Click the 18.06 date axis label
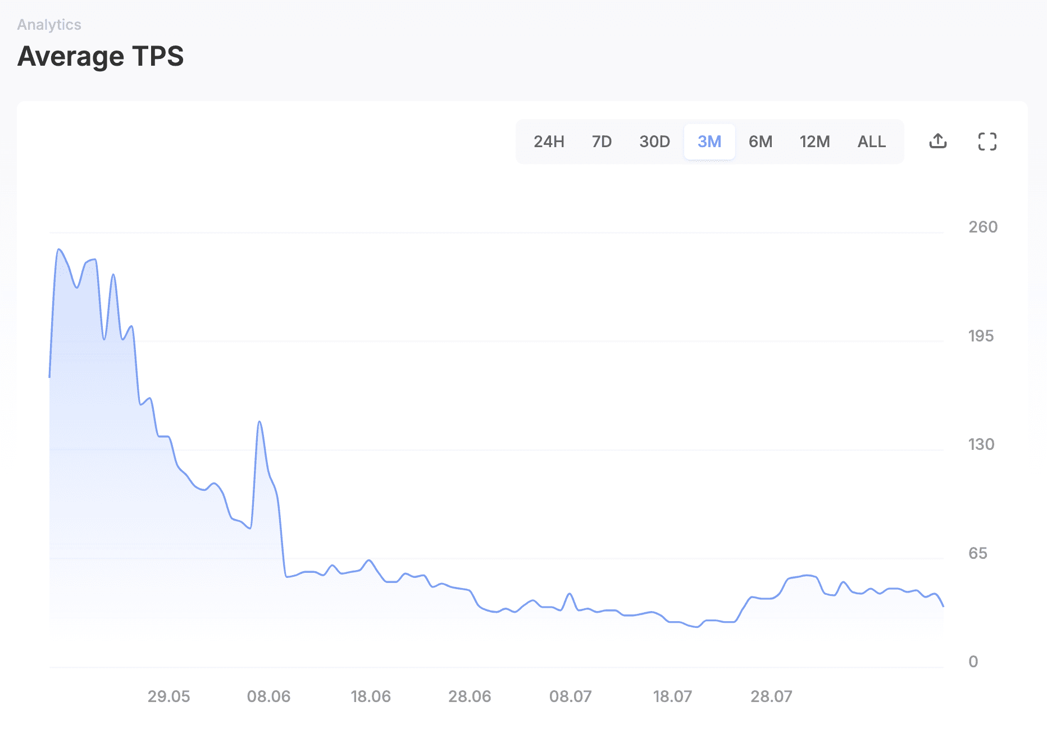The height and width of the screenshot is (729, 1047). coord(370,696)
